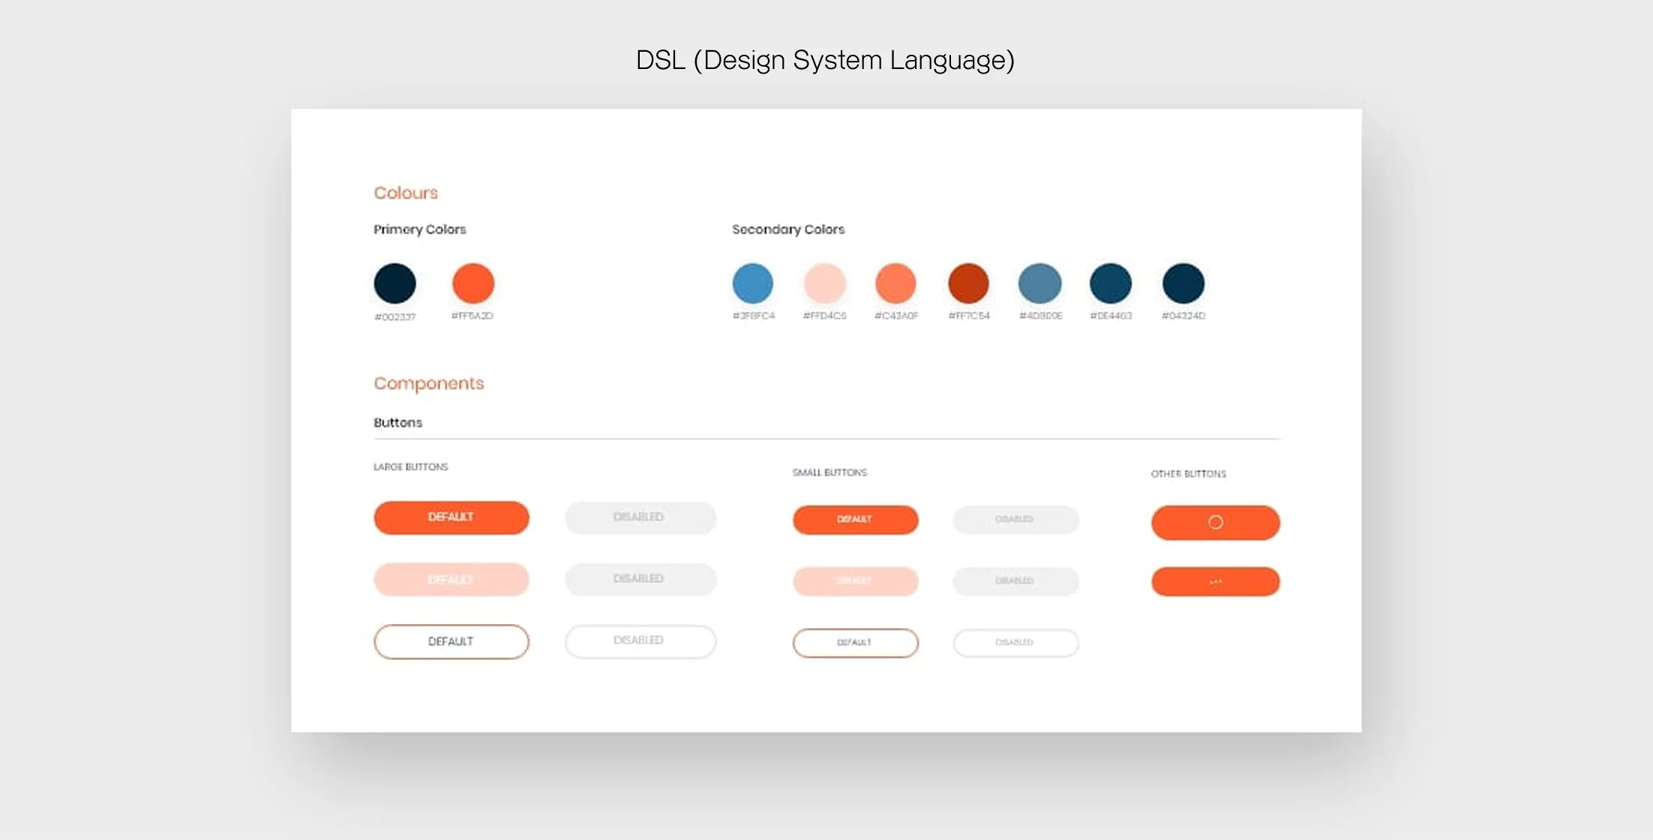Select the #0E4463 deep blue swatch
Viewport: 1653px width, 840px height.
(1111, 283)
